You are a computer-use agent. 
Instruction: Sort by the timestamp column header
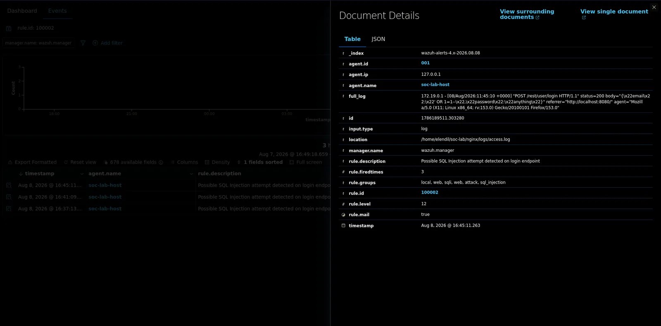tap(39, 174)
